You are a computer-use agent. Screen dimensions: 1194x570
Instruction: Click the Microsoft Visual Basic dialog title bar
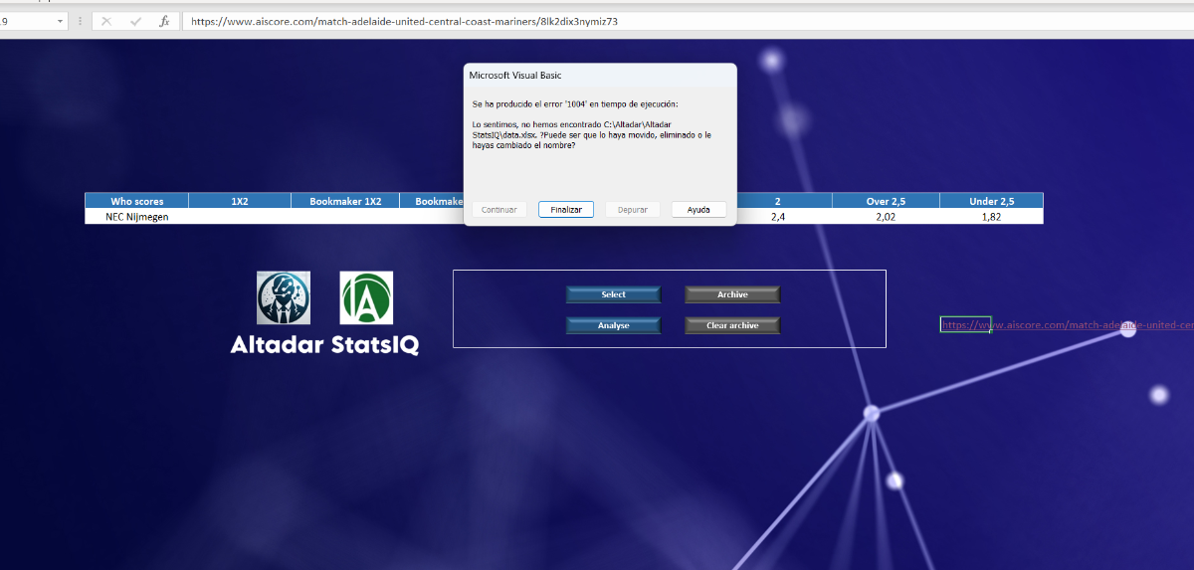[600, 75]
